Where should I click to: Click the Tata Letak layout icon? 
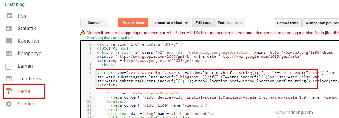click(9, 79)
